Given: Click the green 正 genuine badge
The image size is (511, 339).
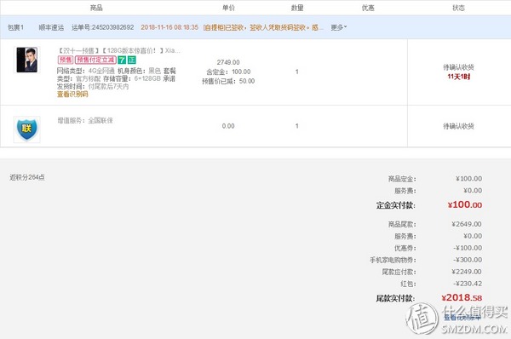Looking at the screenshot, I should point(131,60).
